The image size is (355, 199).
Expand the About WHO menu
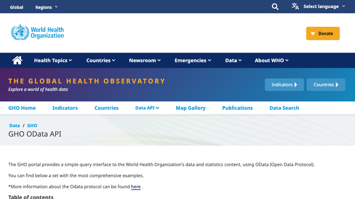pos(272,61)
